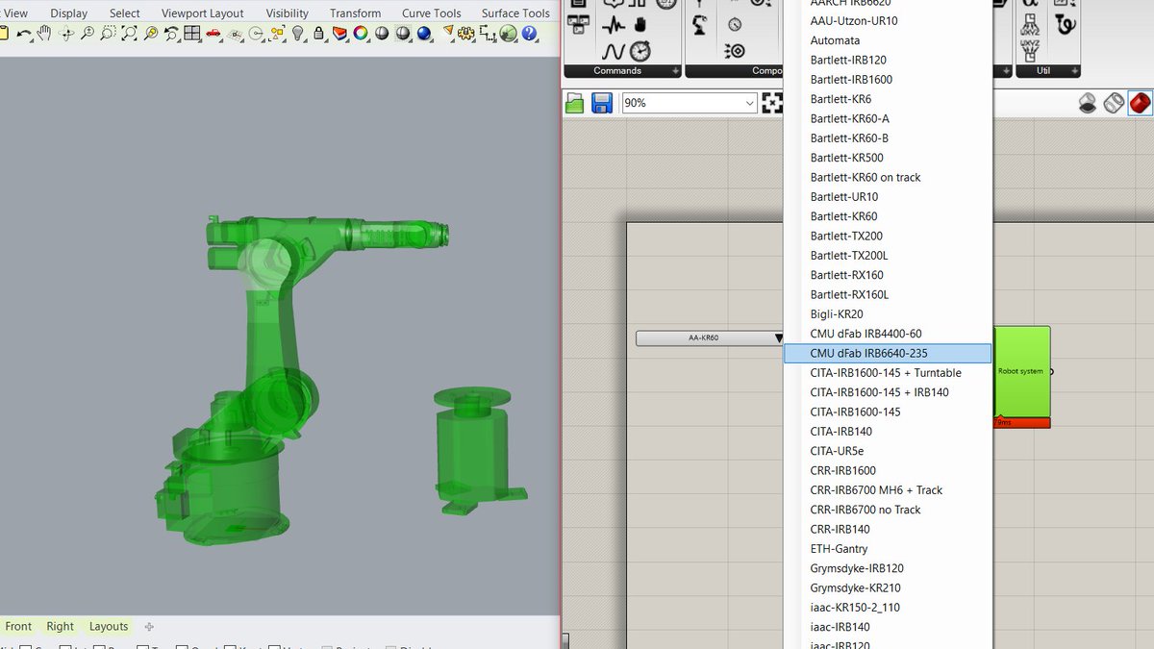
Task: Toggle the red shaded preview icon
Action: coord(1141,103)
